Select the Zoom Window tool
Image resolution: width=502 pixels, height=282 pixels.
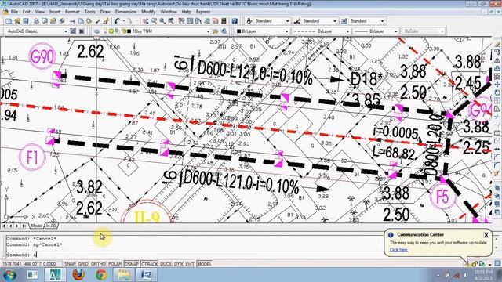162,21
